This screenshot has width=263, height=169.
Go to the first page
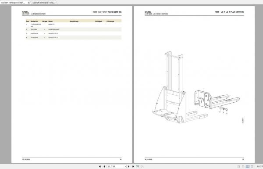click(x=100, y=166)
